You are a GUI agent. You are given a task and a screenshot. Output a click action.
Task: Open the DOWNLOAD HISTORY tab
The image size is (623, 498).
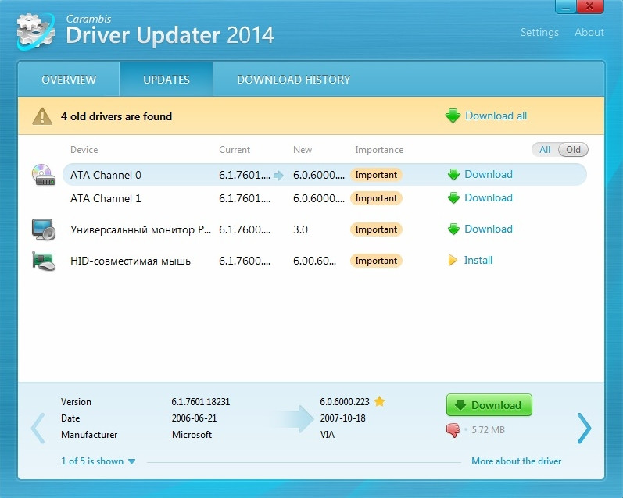[x=294, y=80]
